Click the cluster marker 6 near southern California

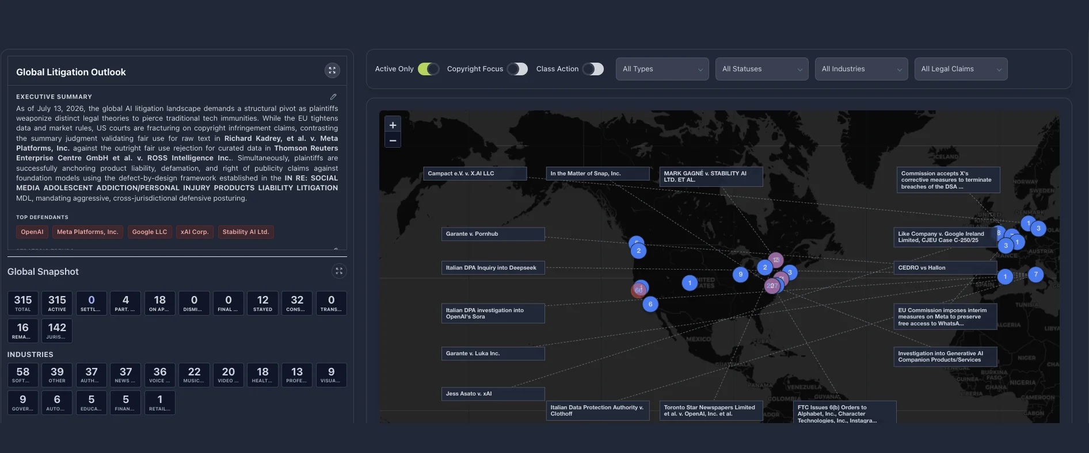pos(650,304)
